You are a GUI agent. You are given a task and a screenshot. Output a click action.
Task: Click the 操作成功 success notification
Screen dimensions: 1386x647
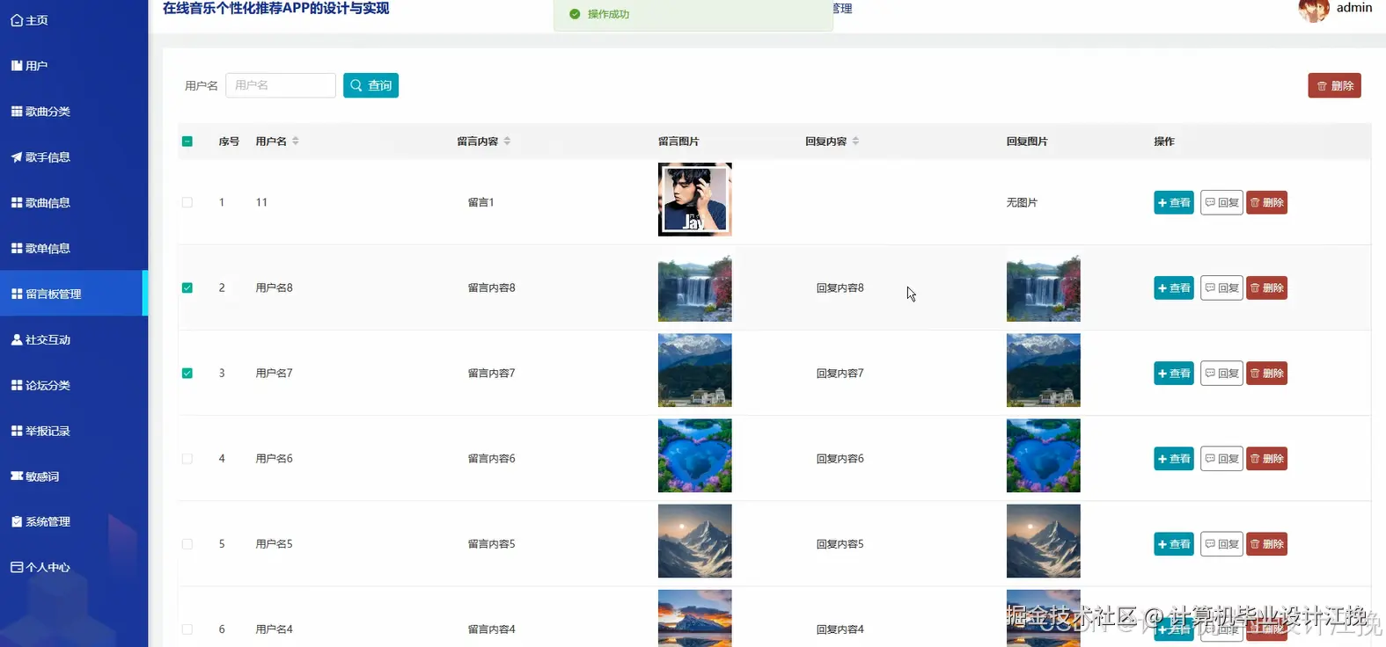693,14
